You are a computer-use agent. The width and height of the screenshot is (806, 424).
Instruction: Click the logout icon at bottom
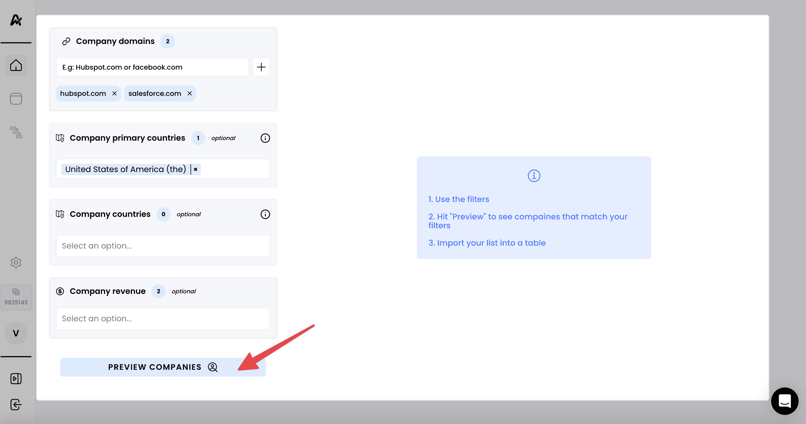click(16, 405)
